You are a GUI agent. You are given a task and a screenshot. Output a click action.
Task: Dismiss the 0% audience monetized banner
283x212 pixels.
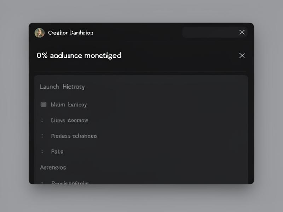[x=242, y=55]
